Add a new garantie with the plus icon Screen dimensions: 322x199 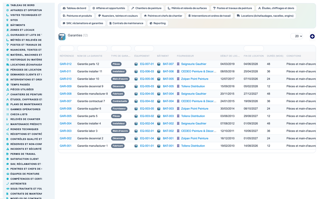click(312, 36)
